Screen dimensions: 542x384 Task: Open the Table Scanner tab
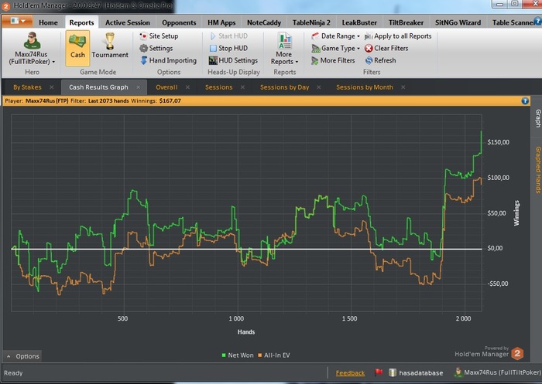pos(513,22)
